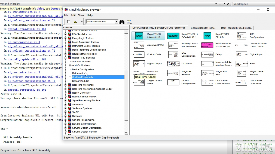Image resolution: width=275 pixels, height=154 pixels.
Task: Open the Video link in Command Window
Action: pos(40,9)
